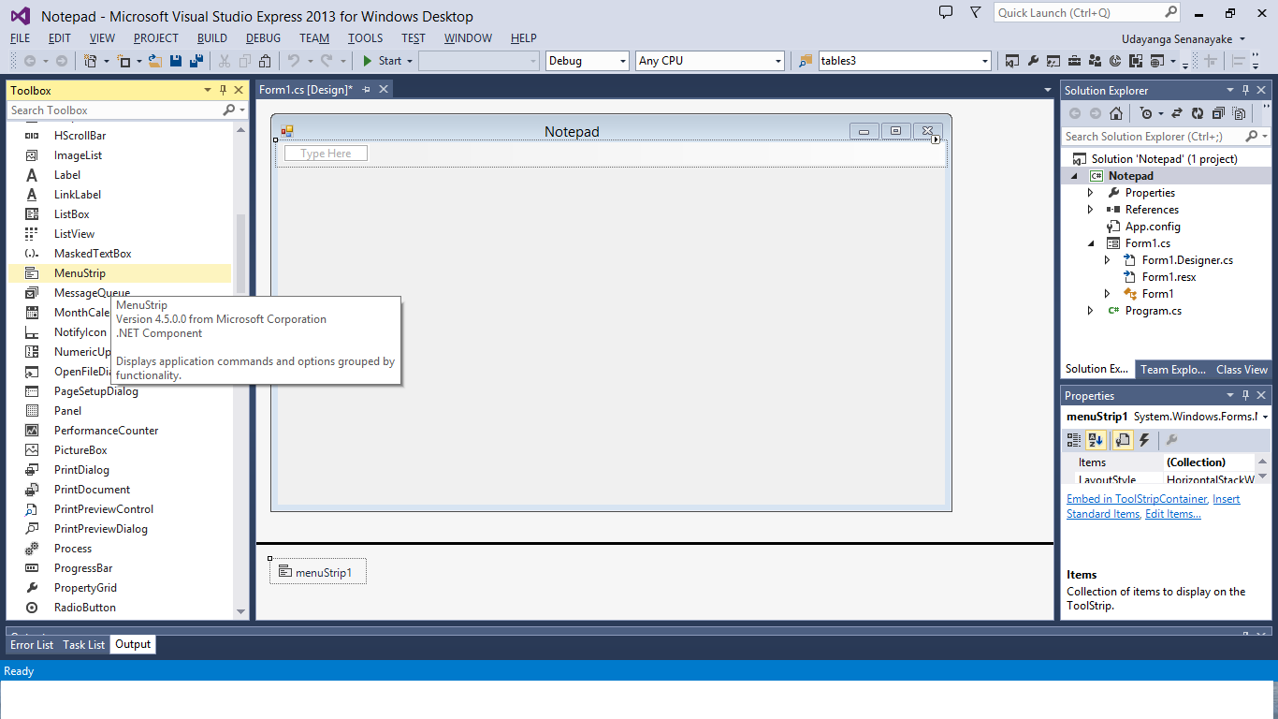The width and height of the screenshot is (1278, 719).
Task: Click the Team Explorer people icon in toolbar
Action: 1095,61
